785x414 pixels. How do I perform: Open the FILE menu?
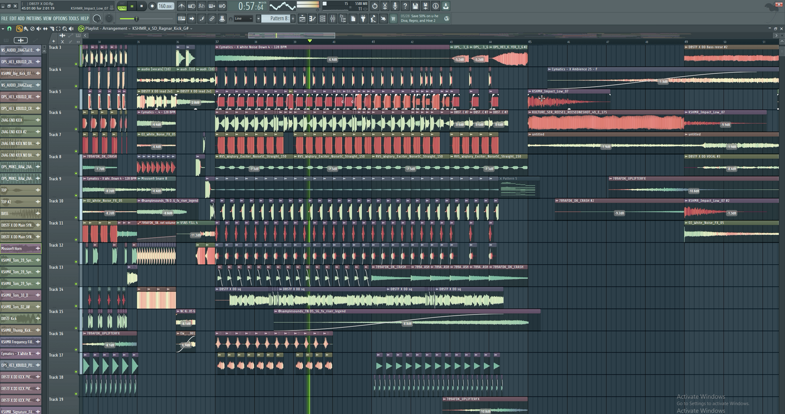[x=4, y=18]
